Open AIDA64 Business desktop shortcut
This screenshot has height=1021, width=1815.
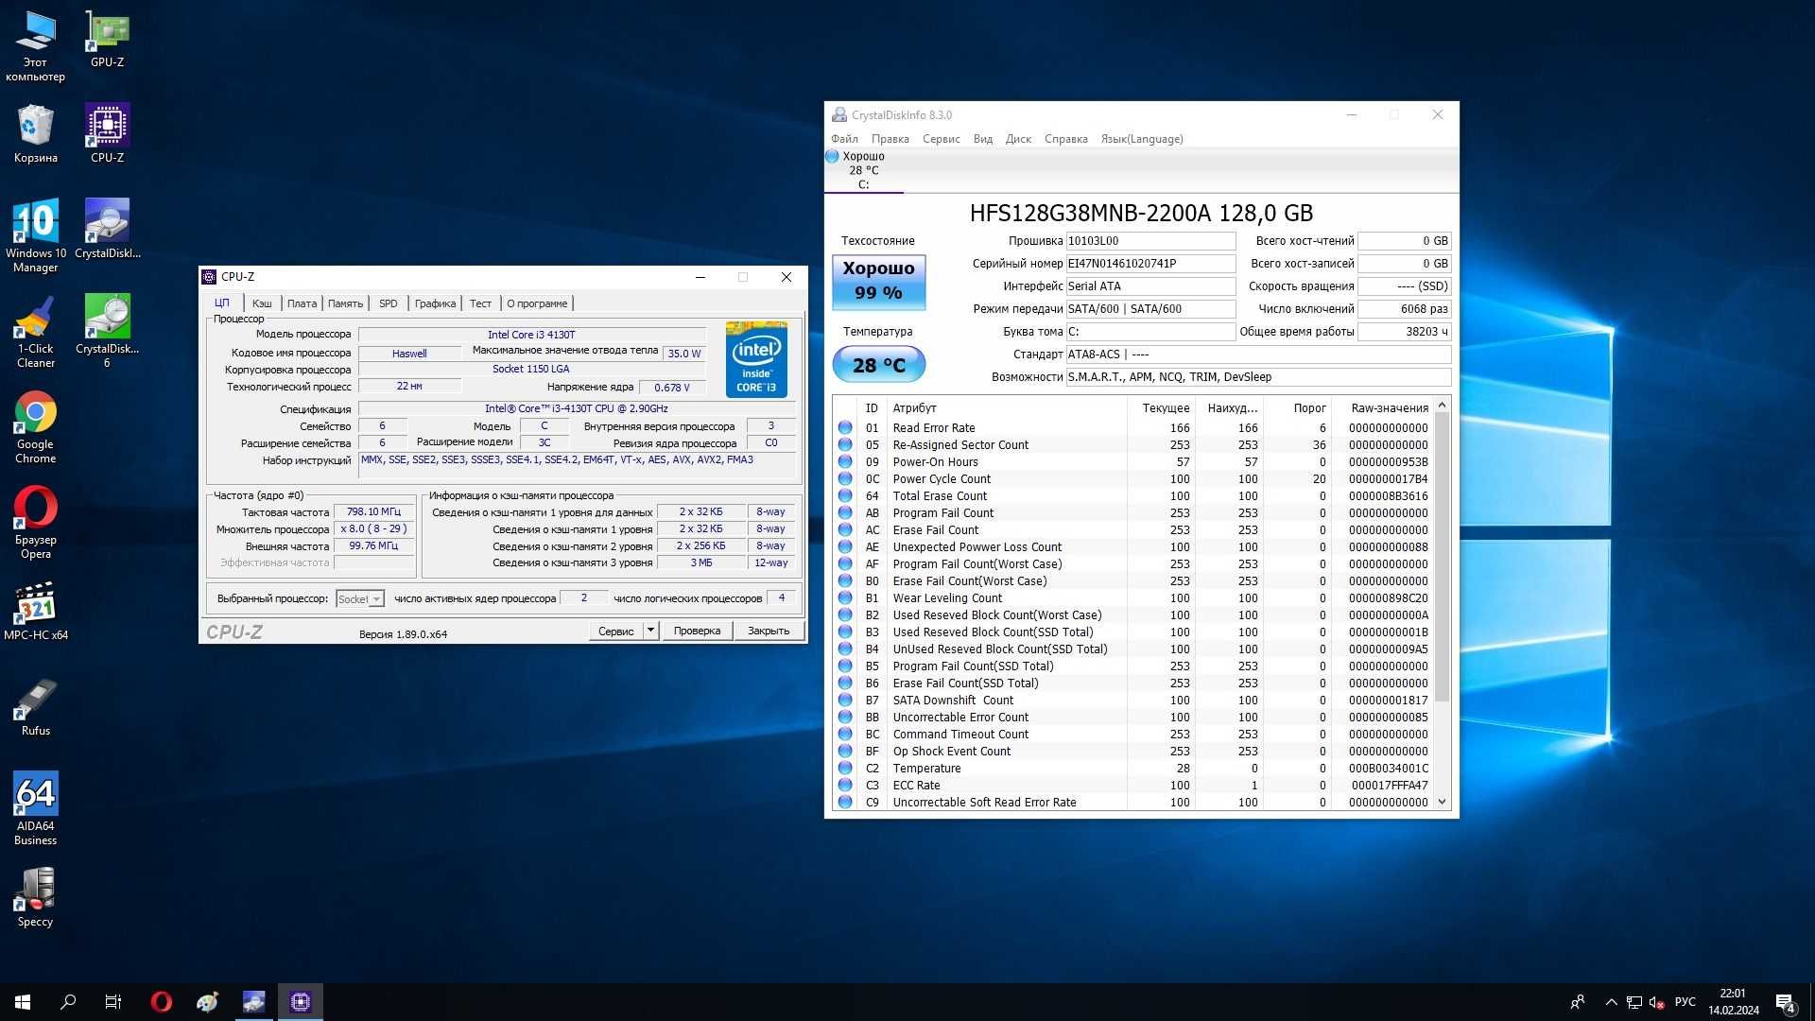tap(35, 808)
